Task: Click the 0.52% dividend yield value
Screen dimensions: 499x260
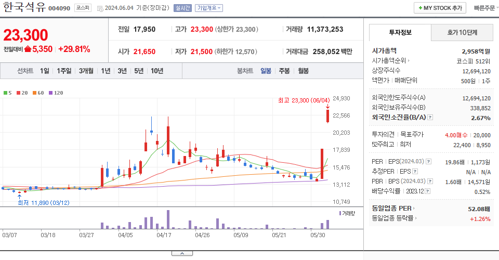Action: click(482, 192)
